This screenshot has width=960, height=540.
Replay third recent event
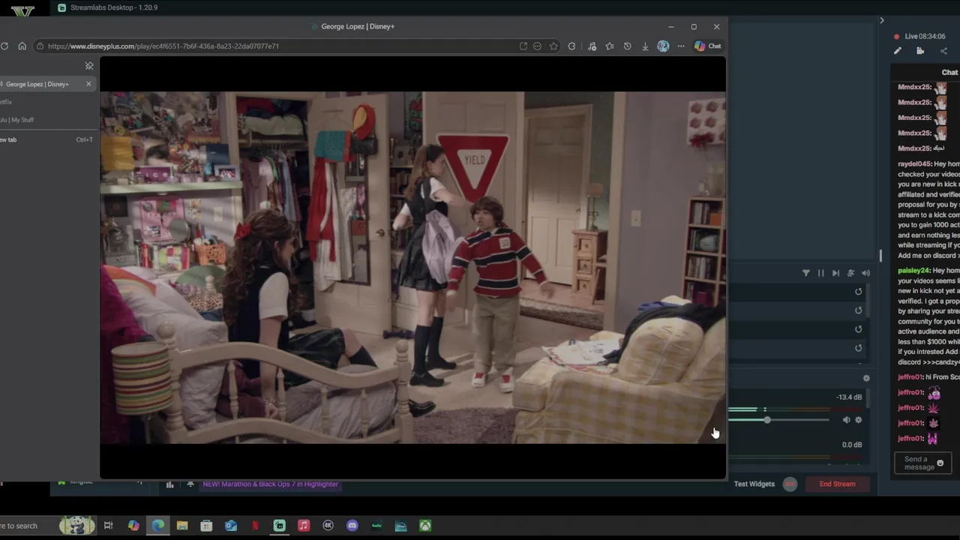point(859,329)
